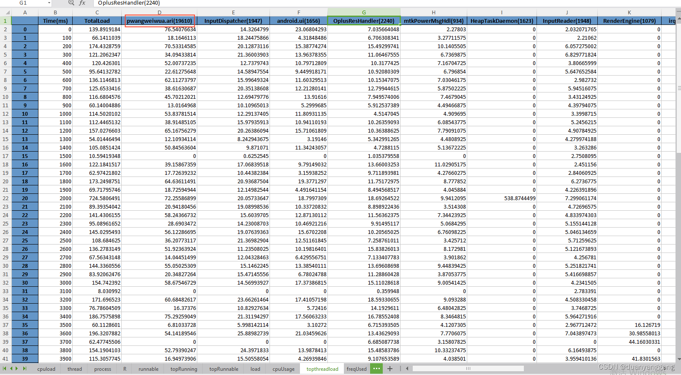Image resolution: width=681 pixels, height=375 pixels.
Task: Open the R sheet tab
Action: (x=125, y=369)
